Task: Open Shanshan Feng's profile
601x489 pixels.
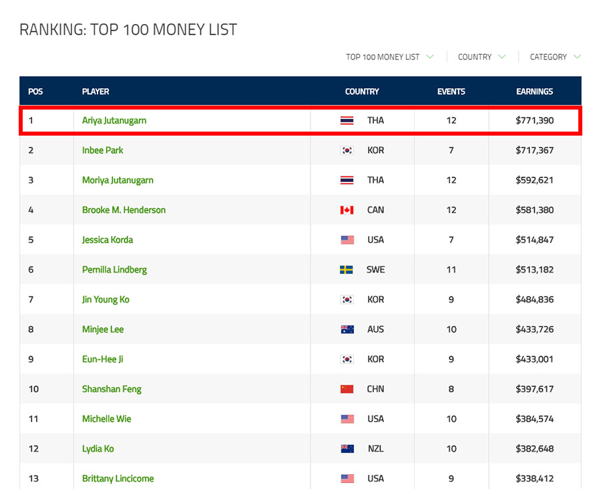Action: 112,389
